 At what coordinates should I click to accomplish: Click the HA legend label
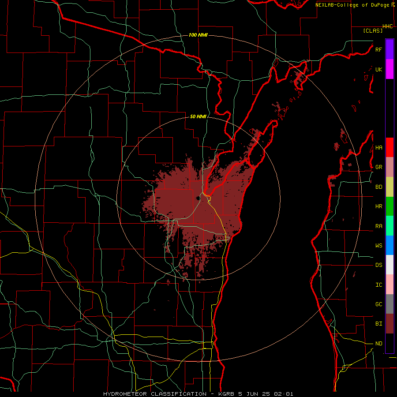[x=378, y=148]
